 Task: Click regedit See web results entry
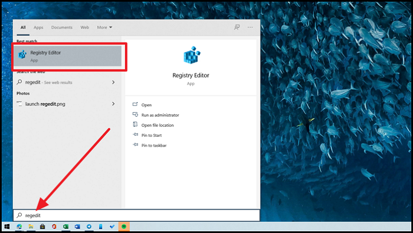coord(67,82)
